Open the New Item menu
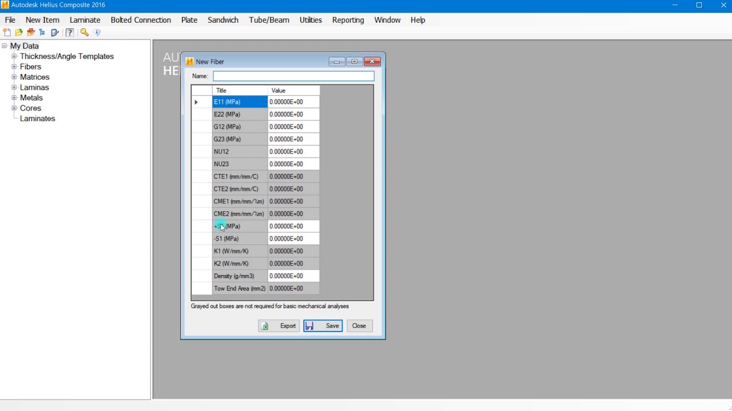This screenshot has height=411, width=732. pos(42,20)
